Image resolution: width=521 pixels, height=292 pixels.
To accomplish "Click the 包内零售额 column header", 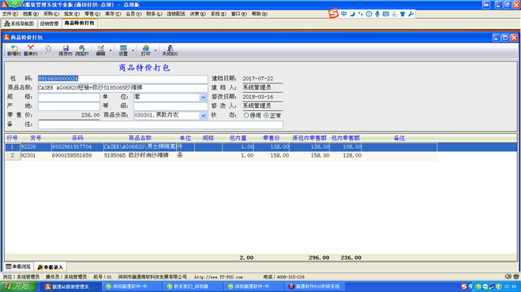I will 346,138.
